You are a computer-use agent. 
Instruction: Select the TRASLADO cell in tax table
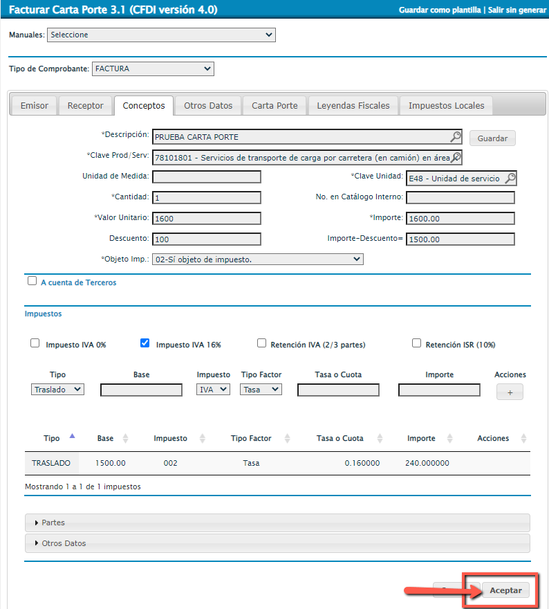[x=51, y=463]
